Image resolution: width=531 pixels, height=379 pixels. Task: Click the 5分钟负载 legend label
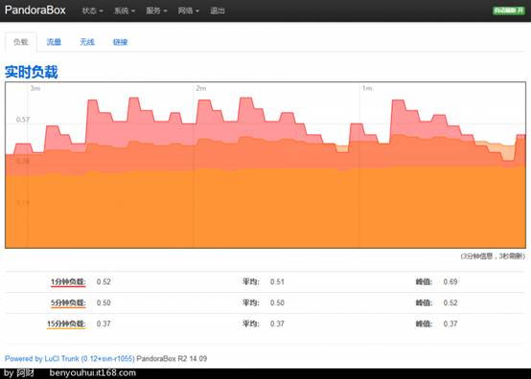point(68,303)
